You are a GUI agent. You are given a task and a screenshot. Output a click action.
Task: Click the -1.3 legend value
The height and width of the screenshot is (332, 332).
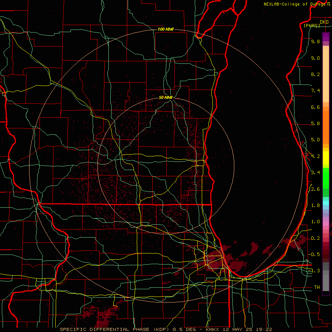click(314, 271)
